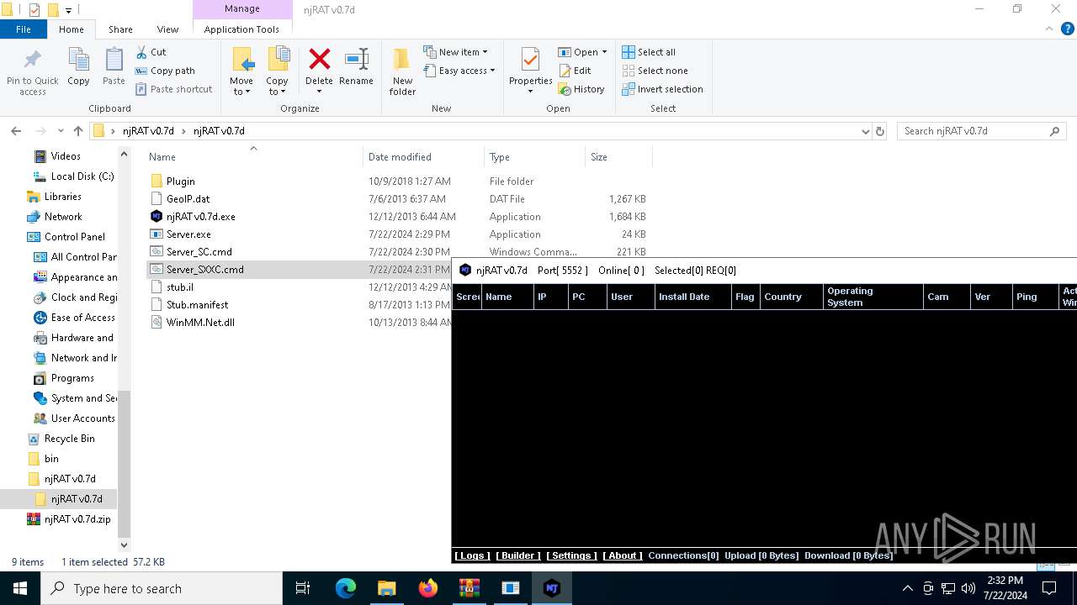Switch to the Share ribbon tab

point(120,29)
